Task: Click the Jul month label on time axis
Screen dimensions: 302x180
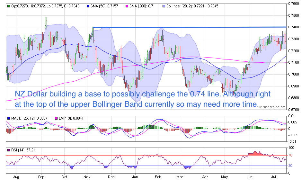Action: [x=273, y=177]
